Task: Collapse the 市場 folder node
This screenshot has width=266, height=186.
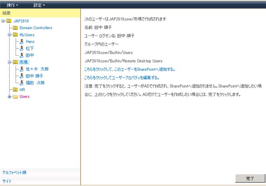Action: [x=9, y=62]
